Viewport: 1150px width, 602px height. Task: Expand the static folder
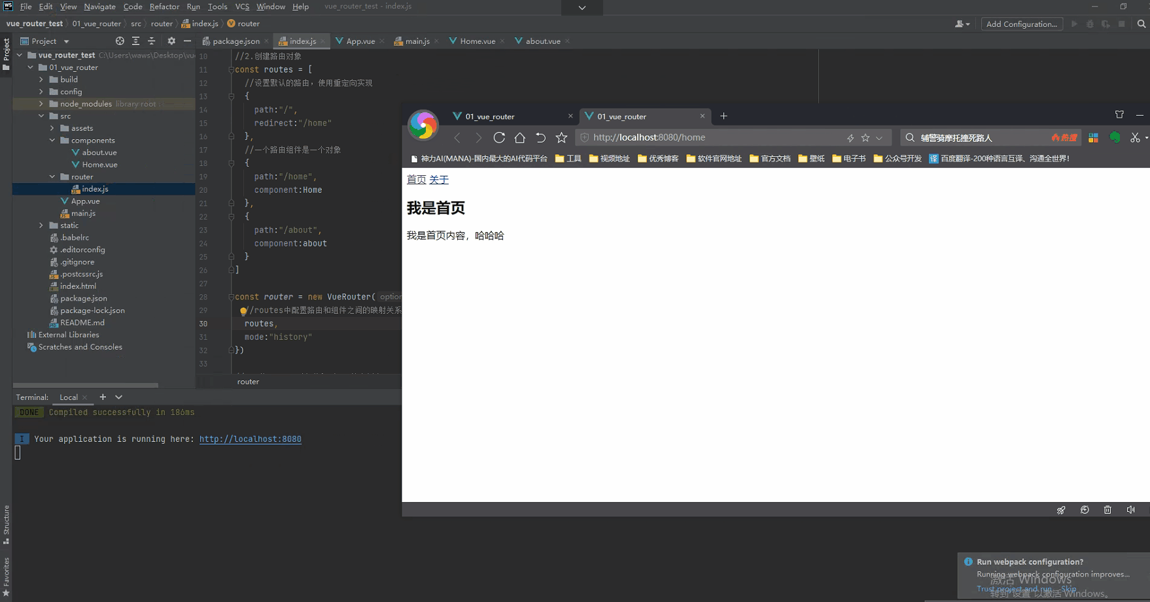click(41, 226)
